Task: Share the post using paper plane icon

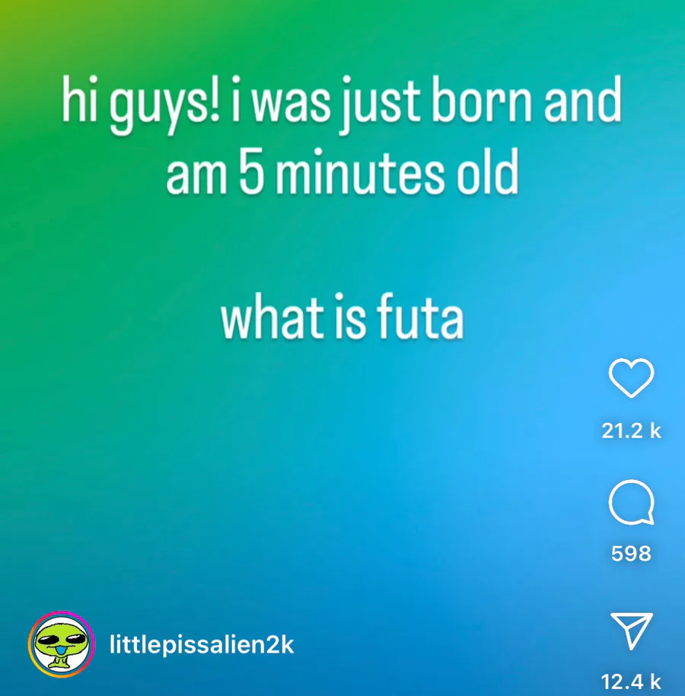Action: [x=632, y=631]
